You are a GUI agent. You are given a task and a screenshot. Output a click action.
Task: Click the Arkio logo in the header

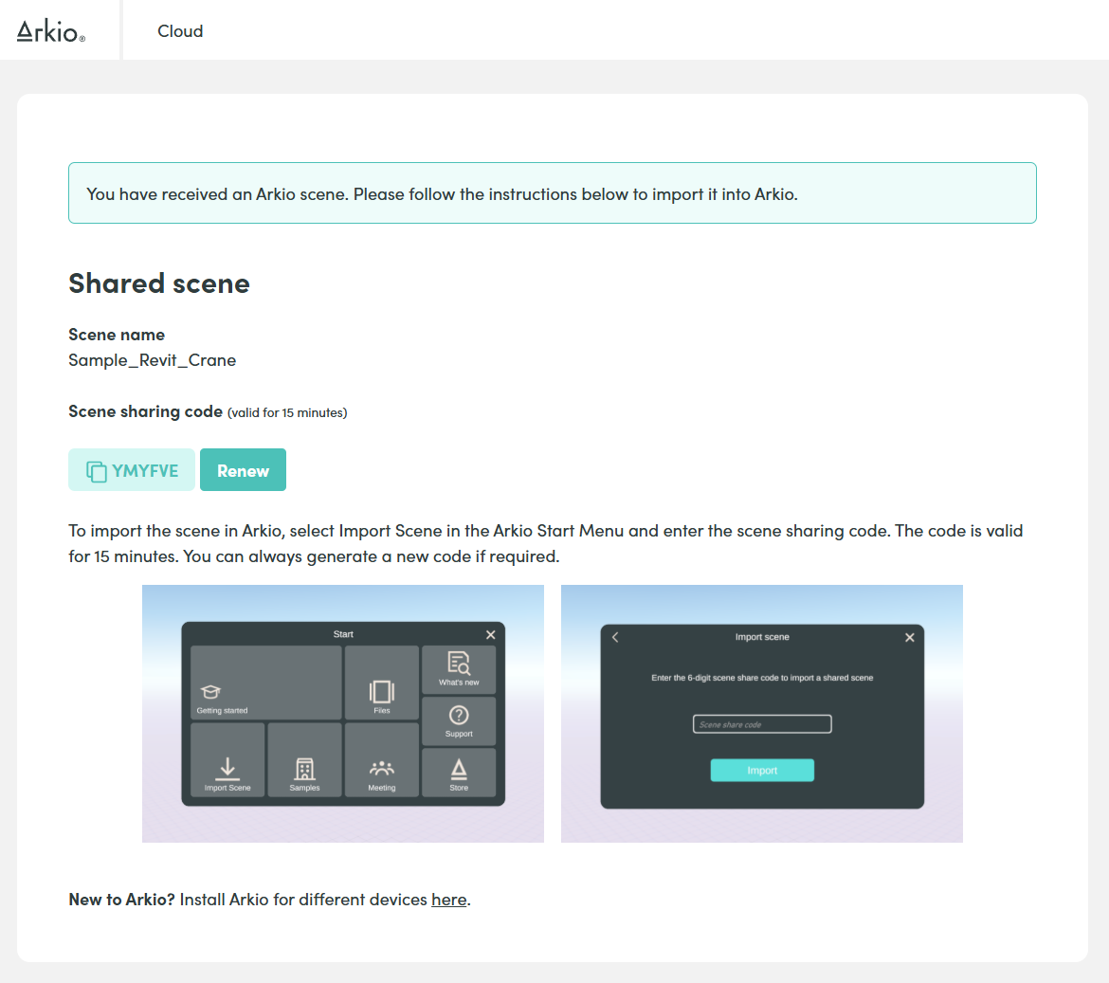tap(51, 31)
